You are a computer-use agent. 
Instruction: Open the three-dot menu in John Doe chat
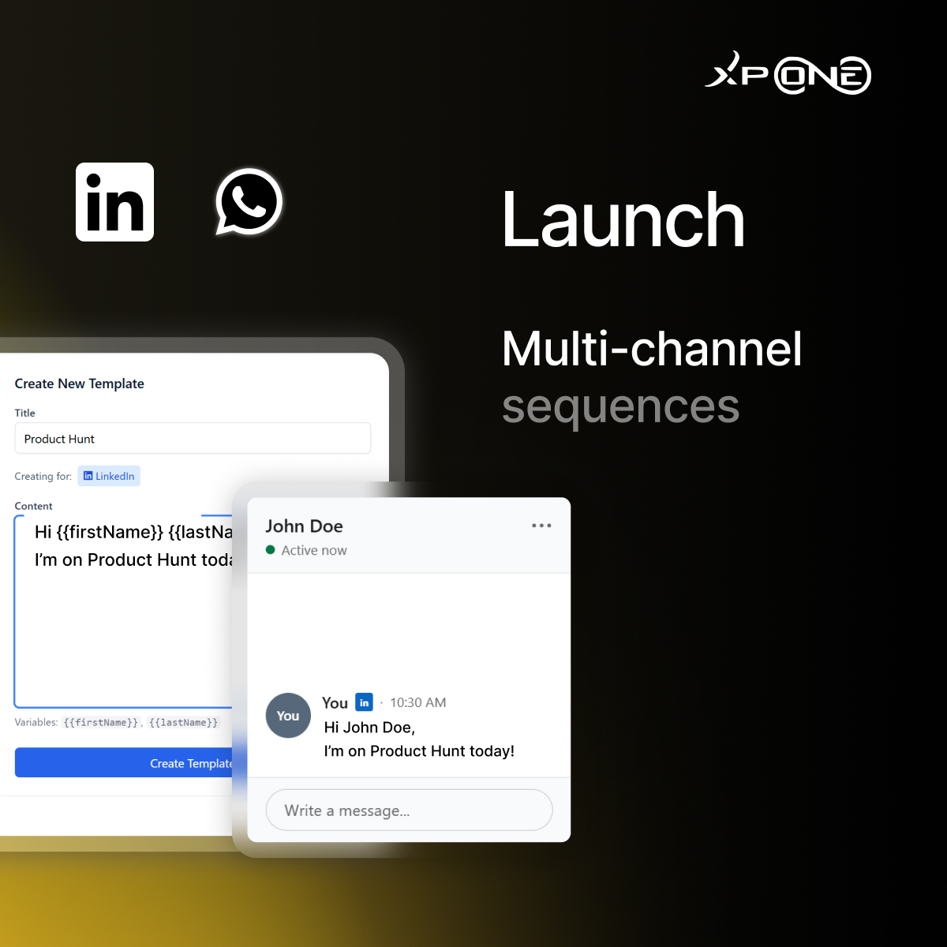pyautogui.click(x=542, y=525)
